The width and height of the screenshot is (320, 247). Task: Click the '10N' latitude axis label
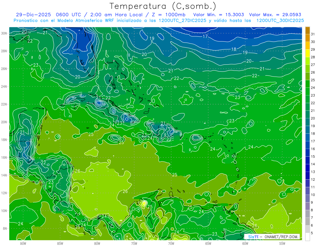click(x=5, y=211)
